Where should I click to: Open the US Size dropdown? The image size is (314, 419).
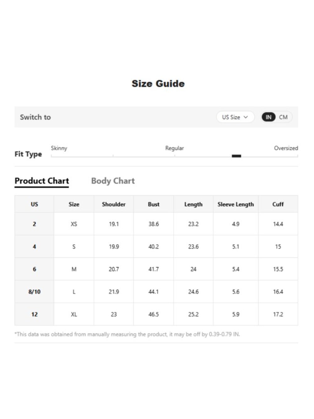coord(235,117)
